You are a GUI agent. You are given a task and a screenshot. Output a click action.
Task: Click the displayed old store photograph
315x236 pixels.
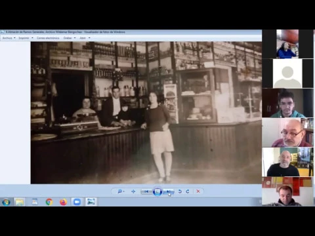click(146, 113)
